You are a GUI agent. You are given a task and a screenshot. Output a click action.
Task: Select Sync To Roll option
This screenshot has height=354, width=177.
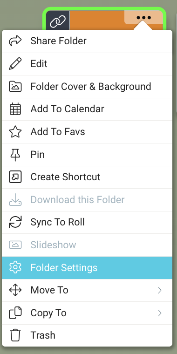(87, 222)
